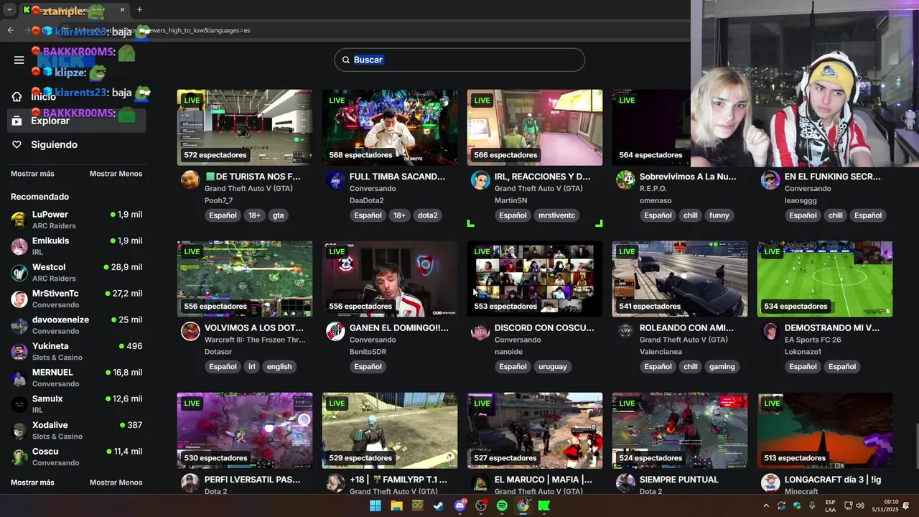Go back in browser
919x517 pixels.
(x=10, y=30)
